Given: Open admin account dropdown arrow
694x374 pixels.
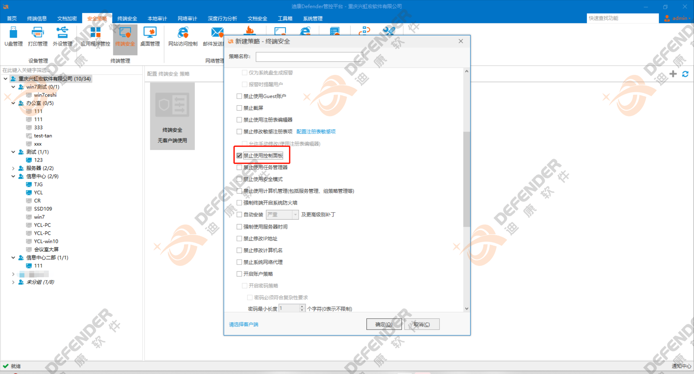Looking at the screenshot, I should click(x=690, y=18).
